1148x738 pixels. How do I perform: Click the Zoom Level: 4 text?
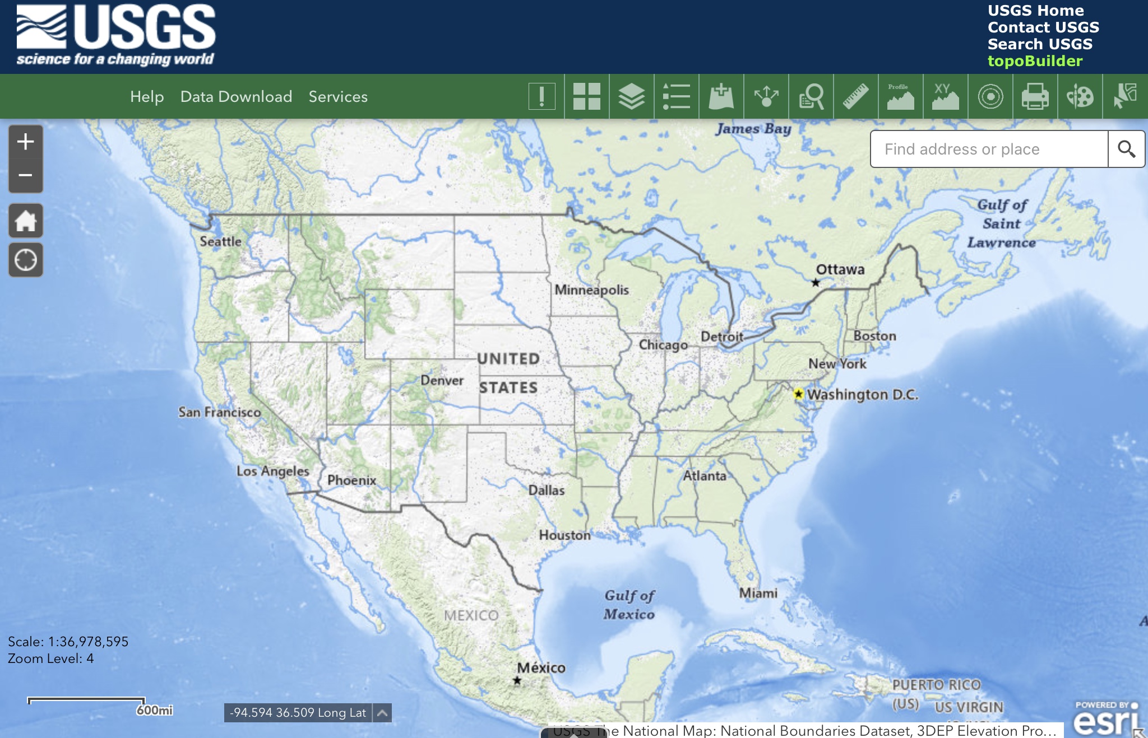tap(50, 658)
